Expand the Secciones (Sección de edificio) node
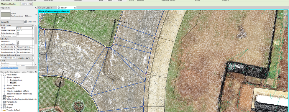This screenshot has height=112, width=289. pyautogui.click(x=5, y=94)
